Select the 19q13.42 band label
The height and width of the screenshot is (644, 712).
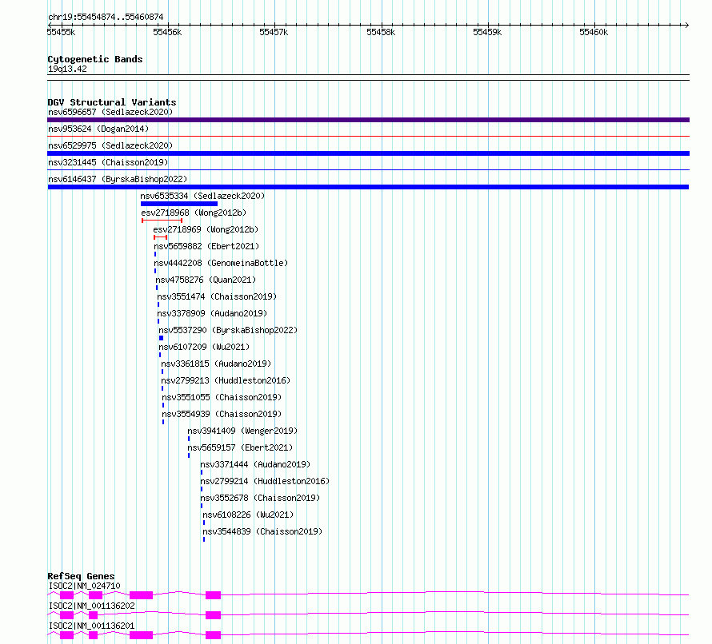point(67,69)
